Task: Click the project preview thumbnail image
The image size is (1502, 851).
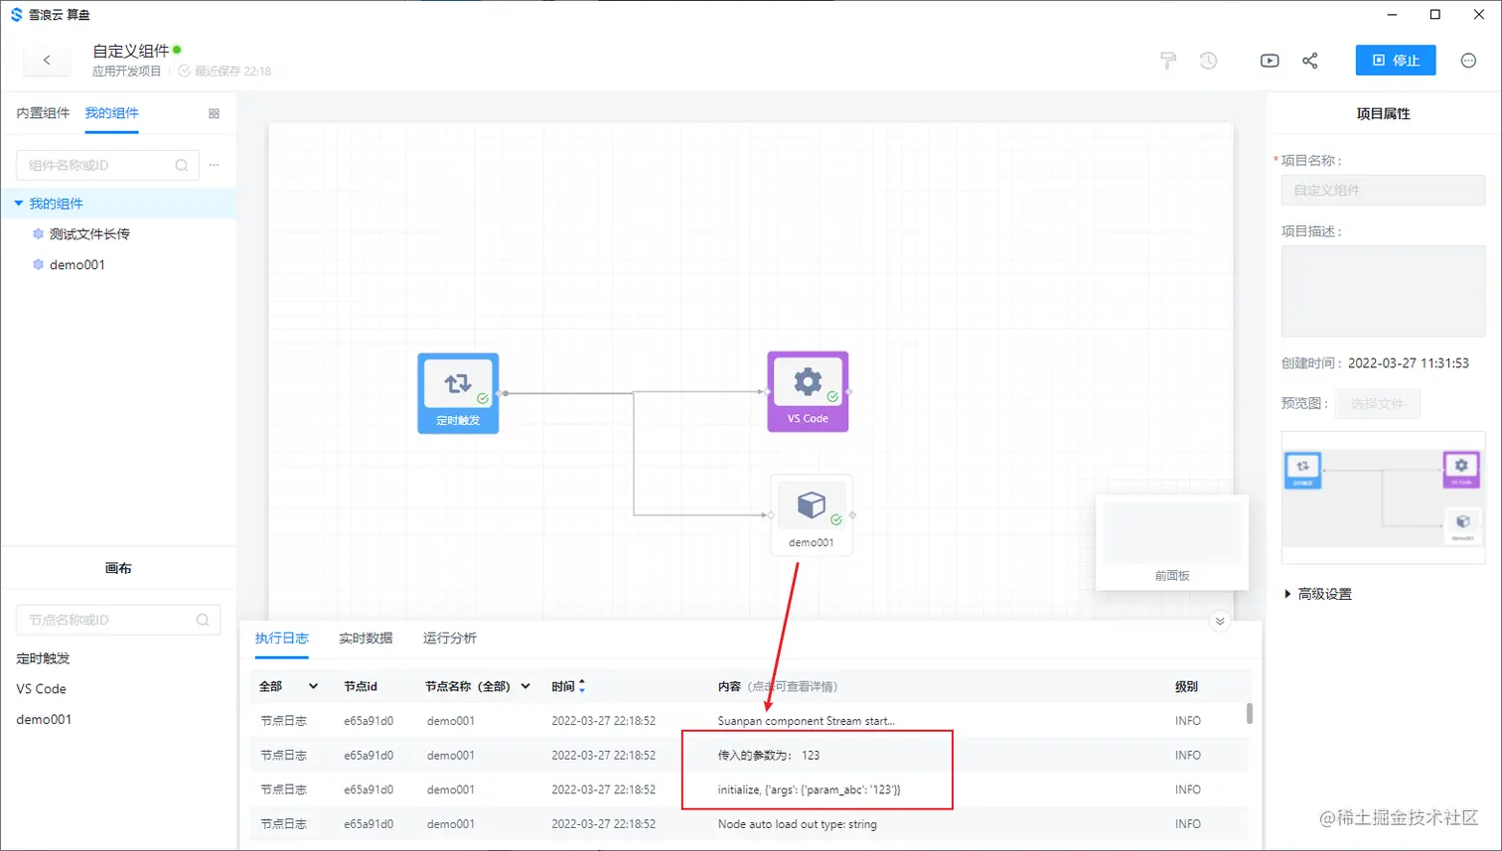Action: coord(1383,497)
